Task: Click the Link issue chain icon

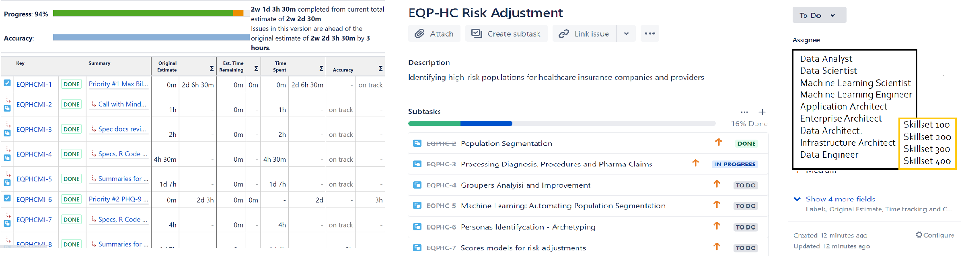Action: click(x=563, y=34)
